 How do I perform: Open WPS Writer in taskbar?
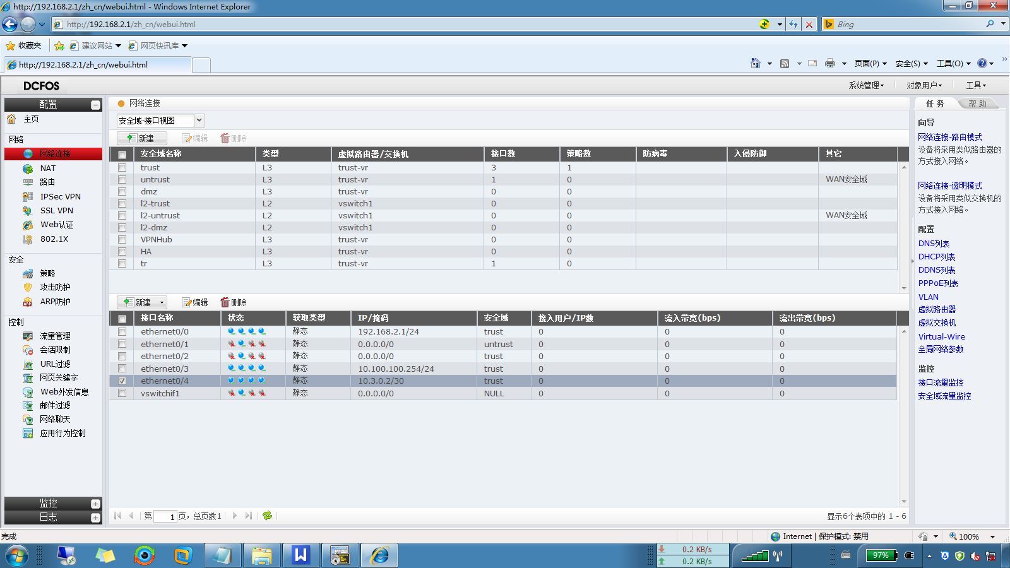coord(300,555)
